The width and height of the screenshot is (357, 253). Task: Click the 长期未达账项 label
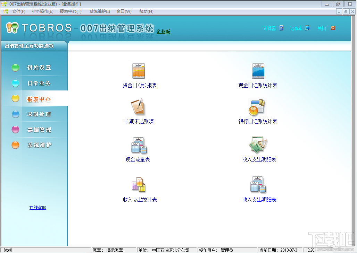(x=139, y=121)
